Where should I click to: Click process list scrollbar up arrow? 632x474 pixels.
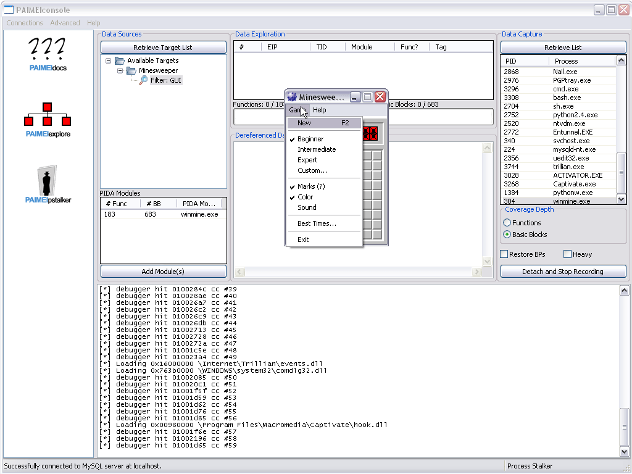(x=621, y=60)
